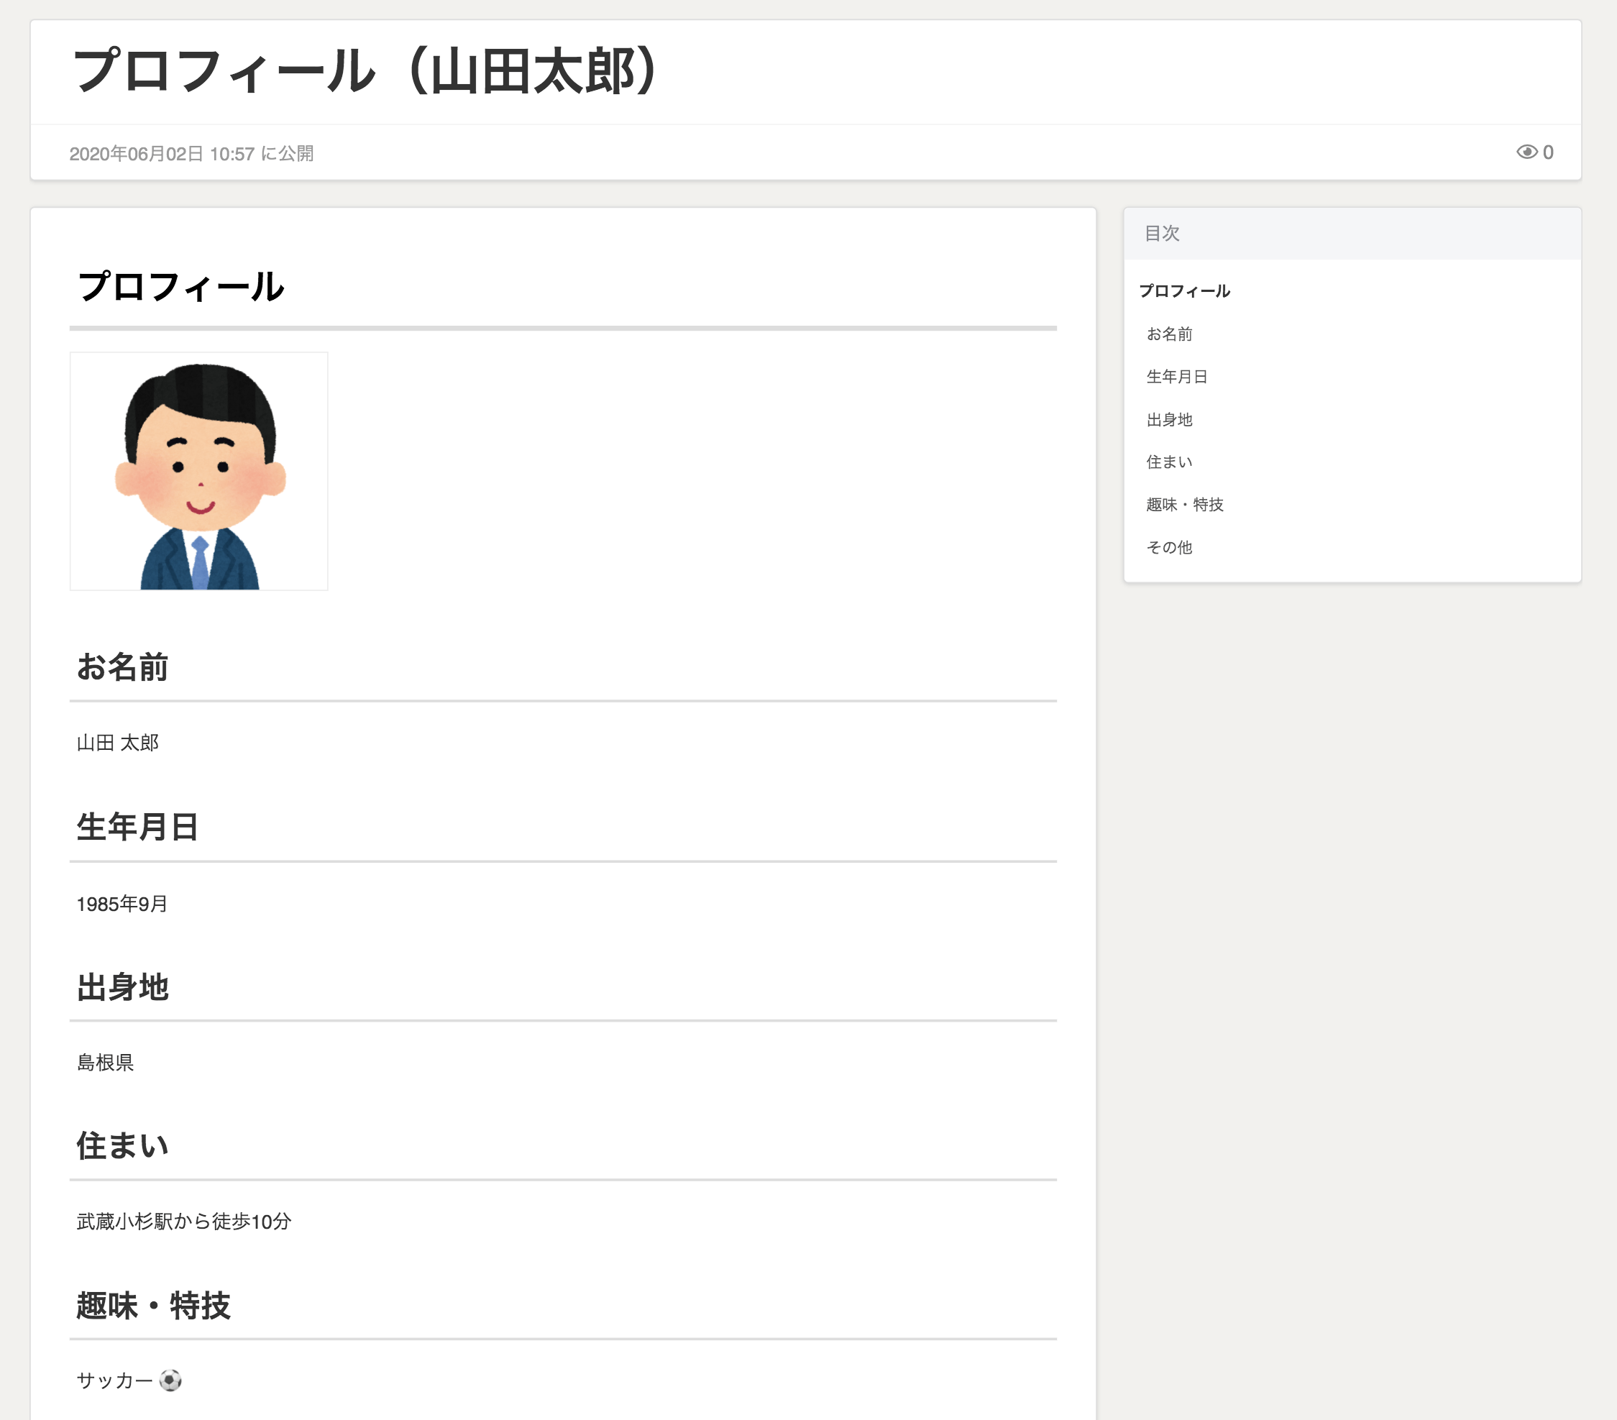This screenshot has height=1420, width=1617.
Task: Click the 島根県 text under 出身地
Action: pos(105,1063)
